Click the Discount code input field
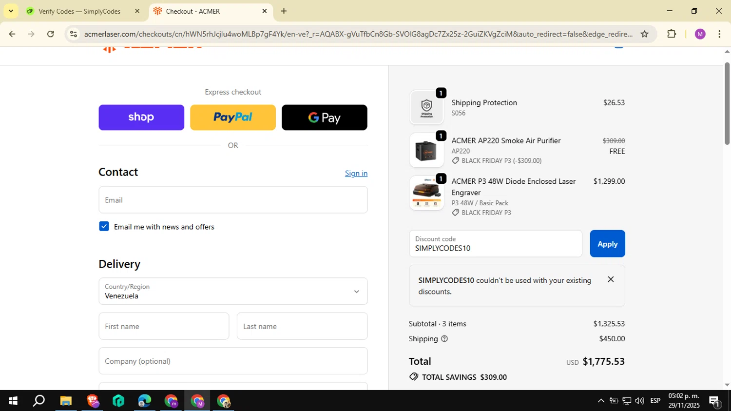Viewport: 731px width, 411px height. tap(496, 244)
